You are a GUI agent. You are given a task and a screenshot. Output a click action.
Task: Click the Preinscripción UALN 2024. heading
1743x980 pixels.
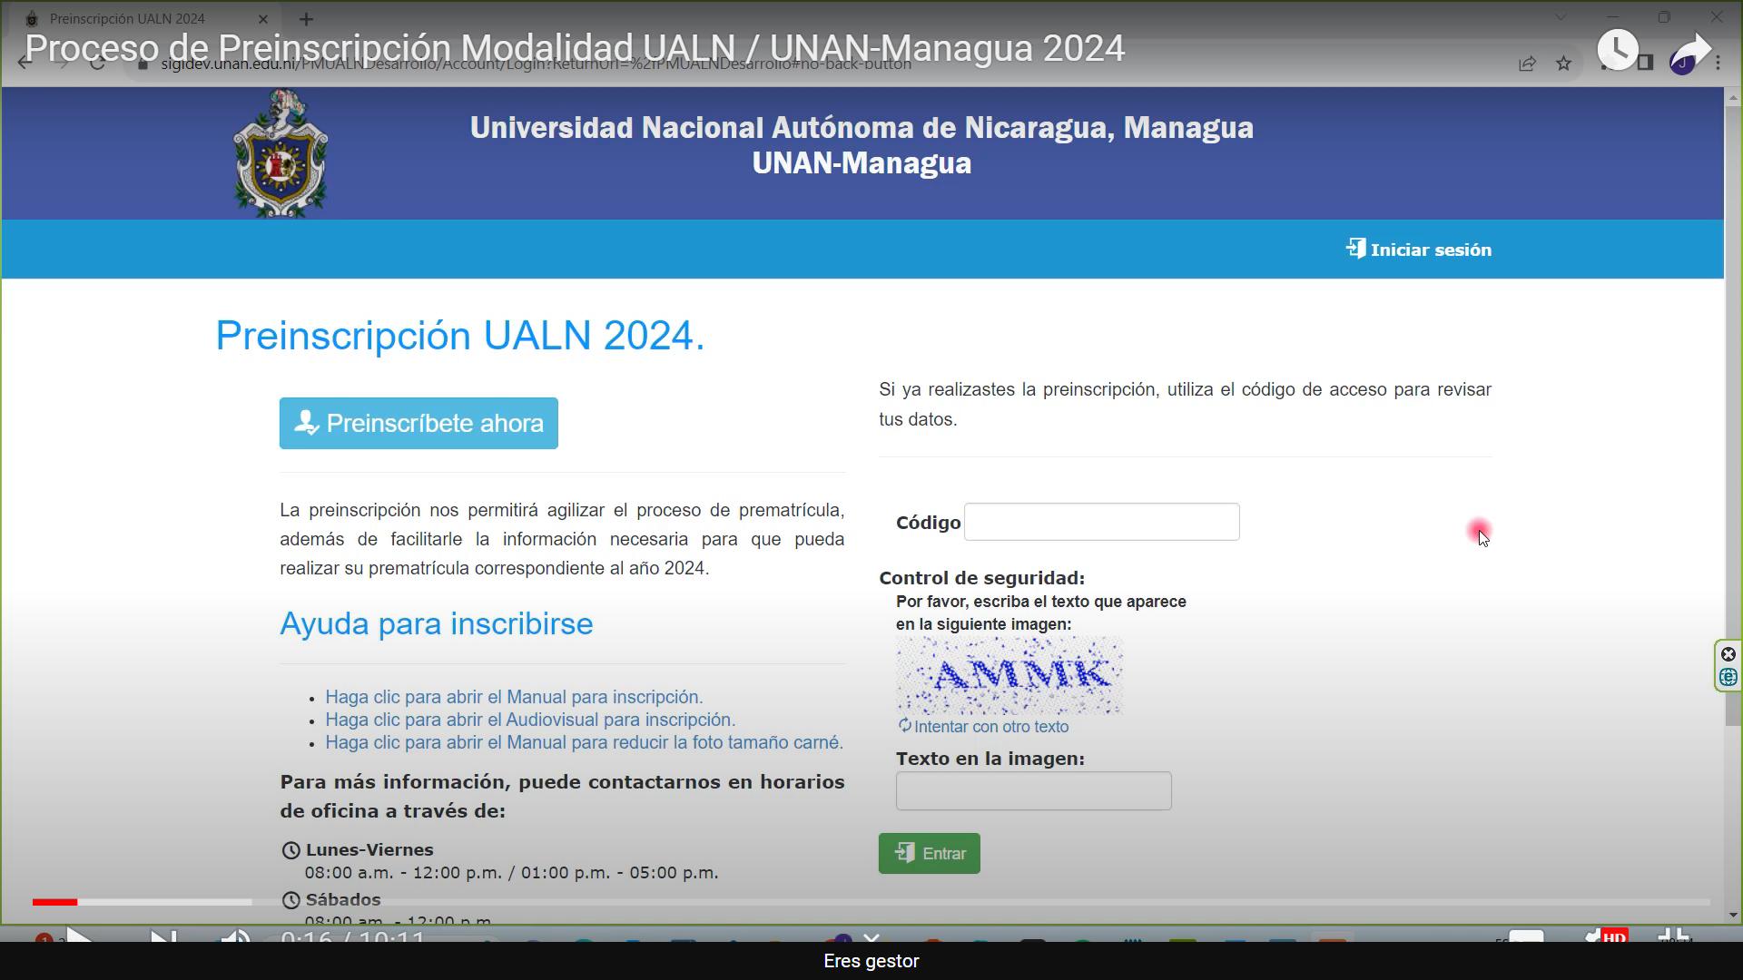point(460,336)
